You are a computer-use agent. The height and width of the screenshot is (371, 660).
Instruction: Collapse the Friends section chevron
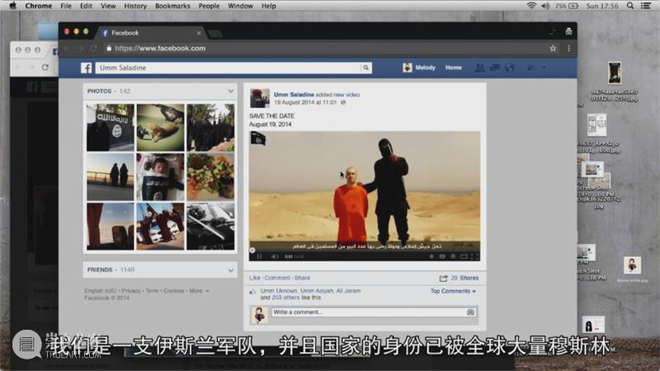(x=231, y=270)
